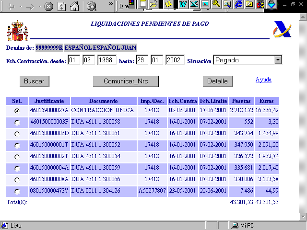Expand the toolbar overflow chevron

(111, 4)
